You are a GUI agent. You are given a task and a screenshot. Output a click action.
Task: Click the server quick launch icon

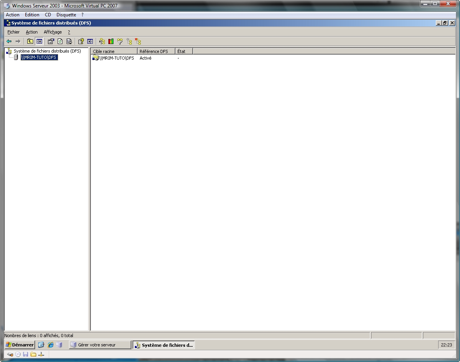[59, 345]
